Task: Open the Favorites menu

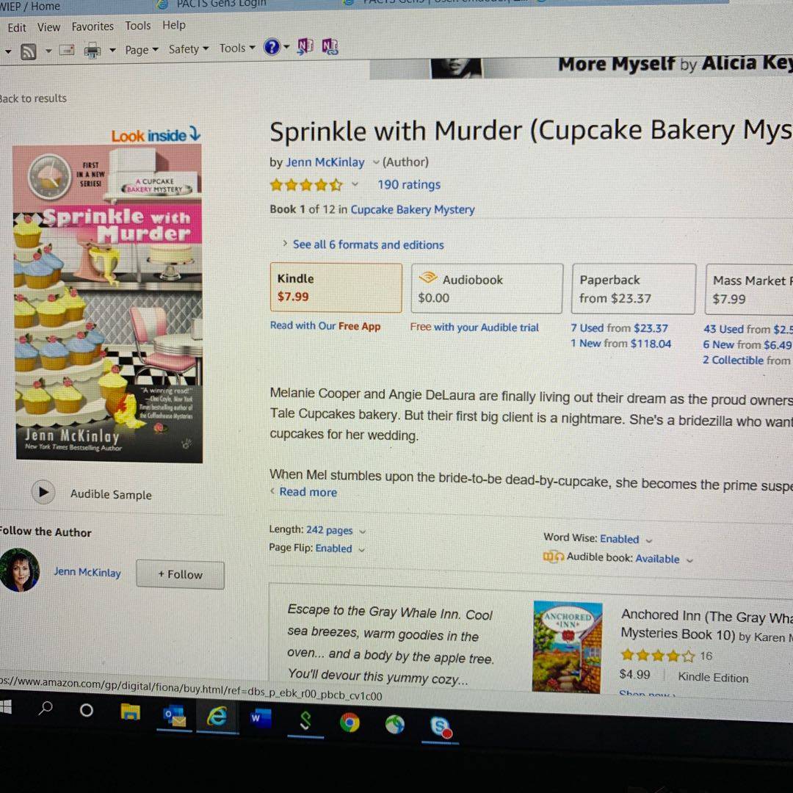Action: tap(93, 26)
